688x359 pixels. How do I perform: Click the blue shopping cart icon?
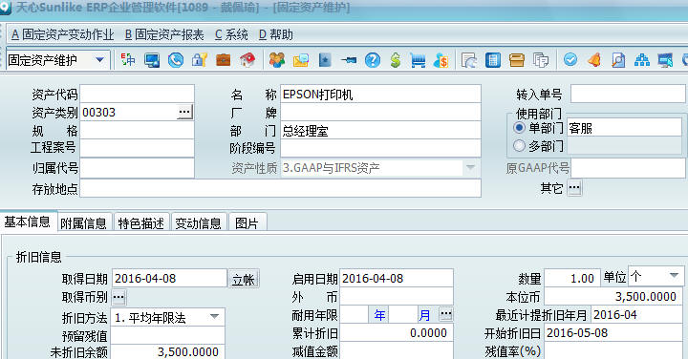pos(418,60)
